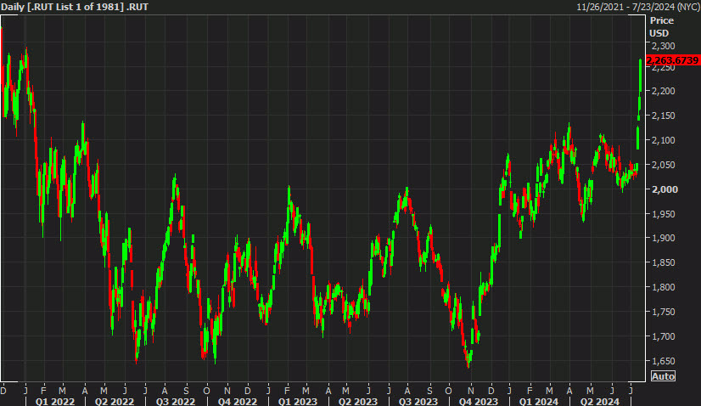Click the 'Q2 2023' quarter label
Screen dimensions: 701x406
coord(357,401)
